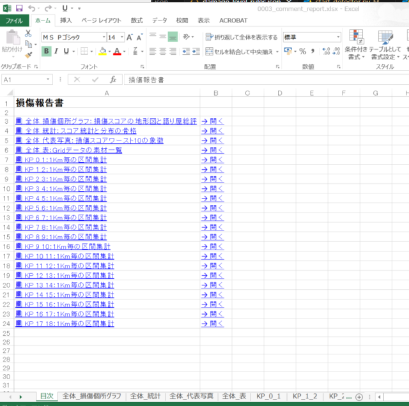Align text right
This screenshot has height=406, width=409.
pyautogui.click(x=173, y=51)
